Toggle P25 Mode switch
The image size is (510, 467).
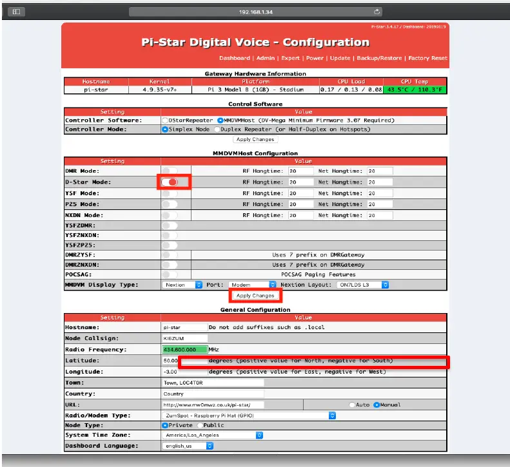[170, 204]
